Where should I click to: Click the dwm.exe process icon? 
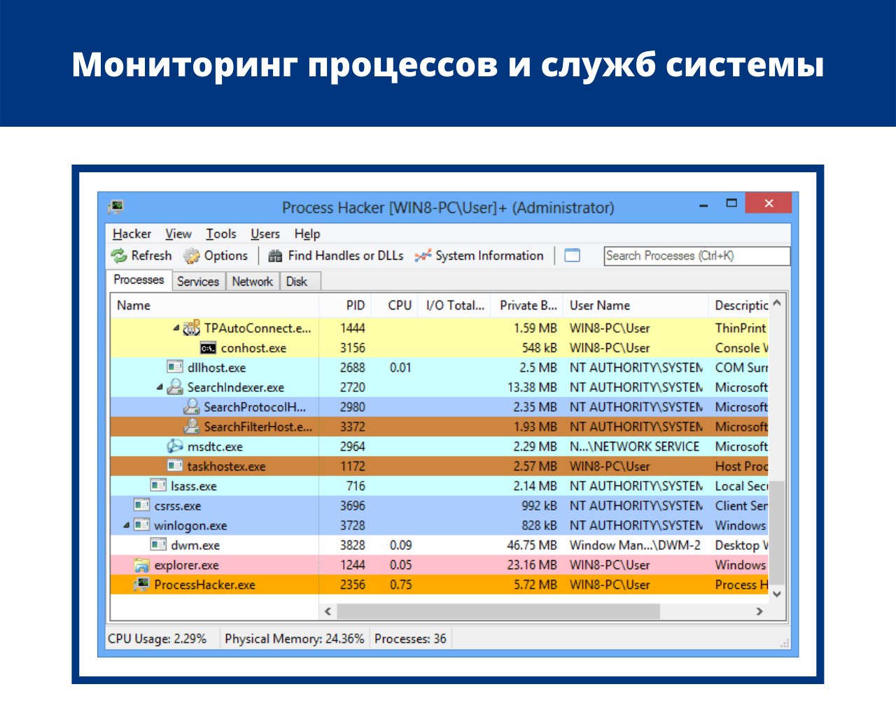tap(158, 544)
